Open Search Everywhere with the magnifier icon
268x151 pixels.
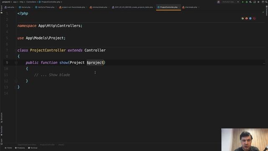(266, 2)
